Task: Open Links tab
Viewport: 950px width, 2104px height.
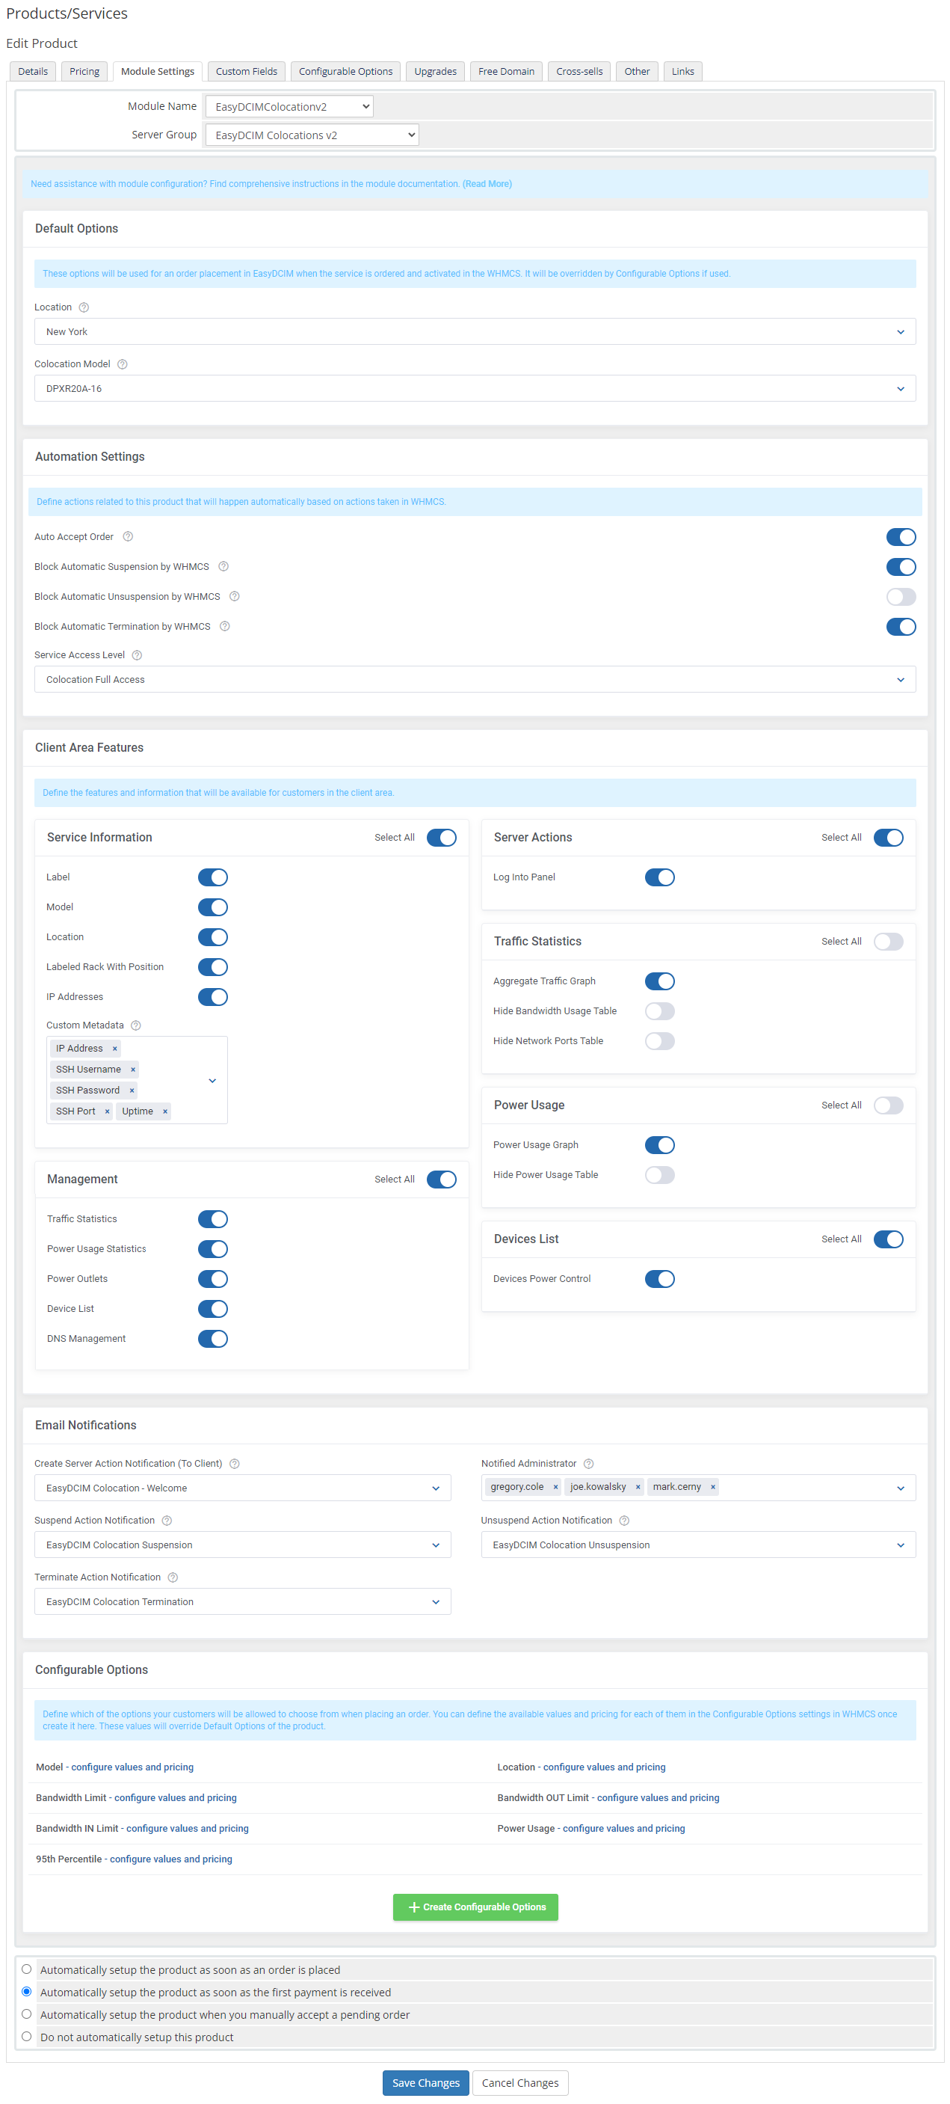Action: pos(683,71)
